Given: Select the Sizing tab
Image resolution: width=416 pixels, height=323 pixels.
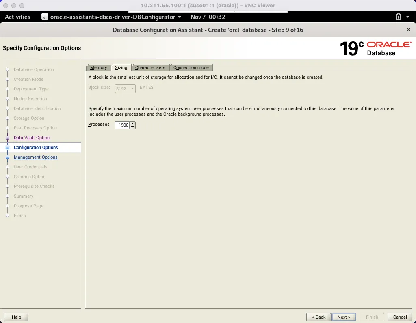Looking at the screenshot, I should coord(121,67).
